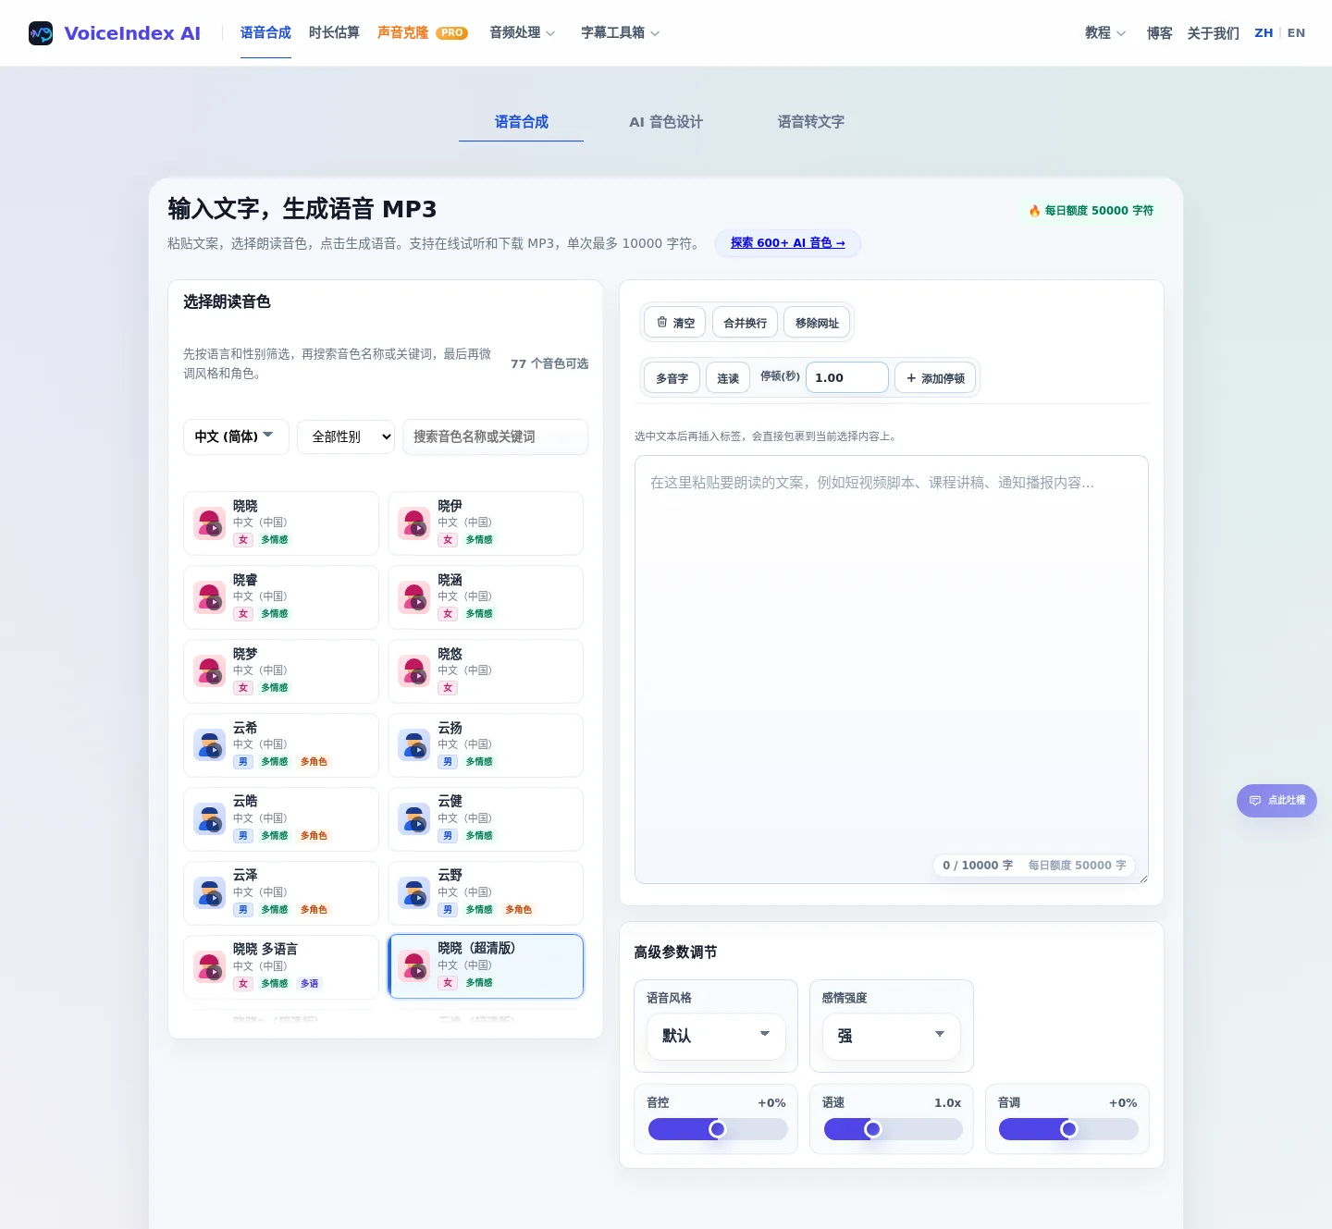Image resolution: width=1332 pixels, height=1229 pixels.
Task: Click the 探索 600+ AI 音色 link
Action: (788, 243)
